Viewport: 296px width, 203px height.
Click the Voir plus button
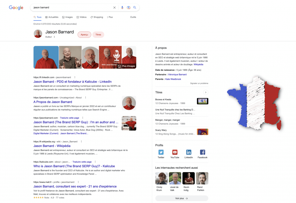(182, 198)
